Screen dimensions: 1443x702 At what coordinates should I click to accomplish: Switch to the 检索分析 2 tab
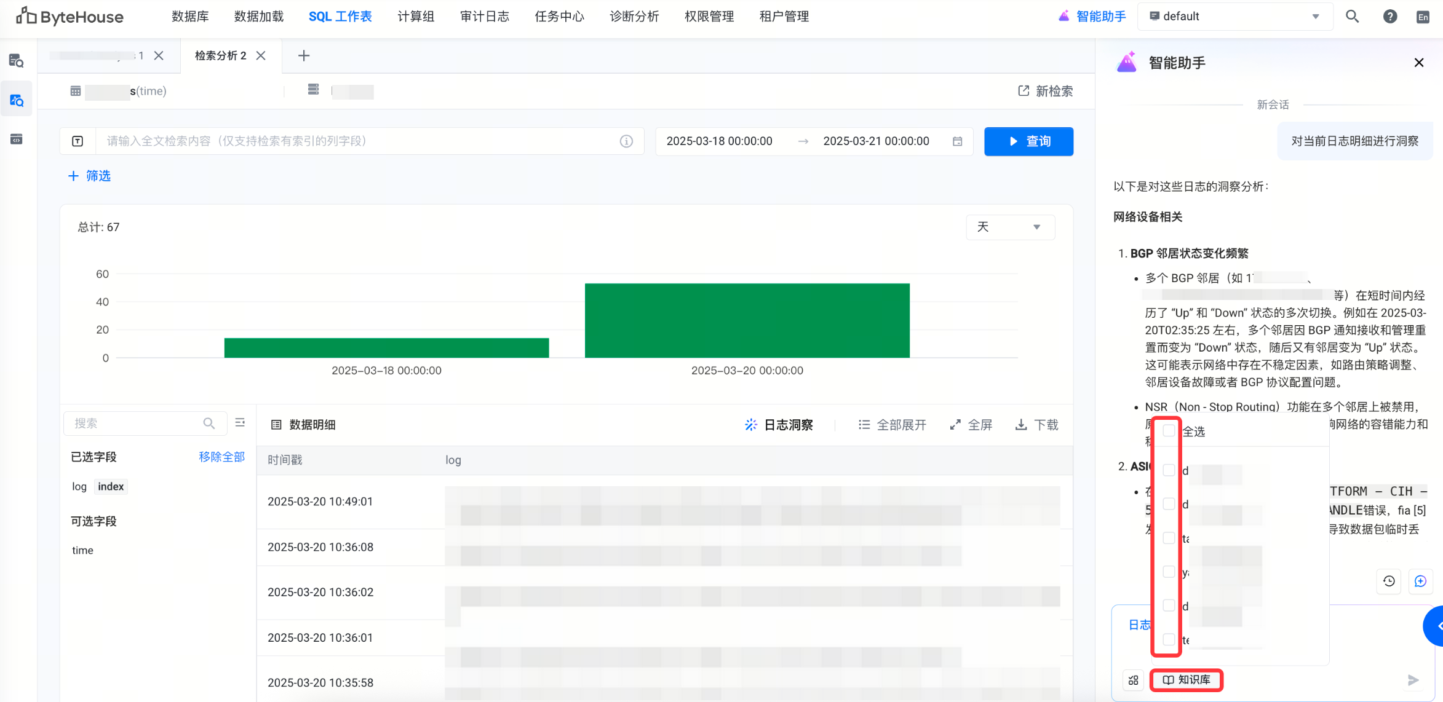pyautogui.click(x=221, y=56)
